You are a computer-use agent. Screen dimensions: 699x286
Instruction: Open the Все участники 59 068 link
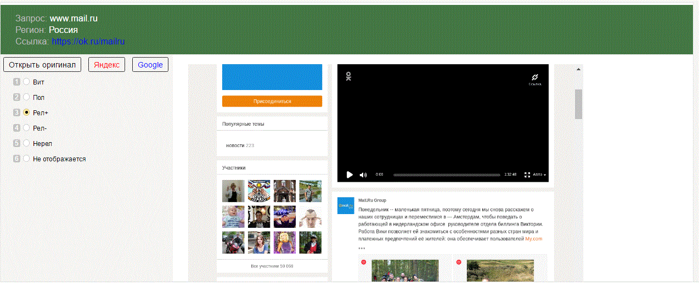click(x=272, y=266)
